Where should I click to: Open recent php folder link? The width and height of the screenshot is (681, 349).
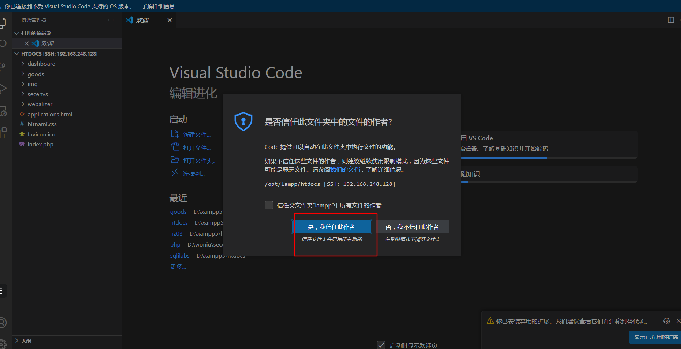[x=175, y=244]
